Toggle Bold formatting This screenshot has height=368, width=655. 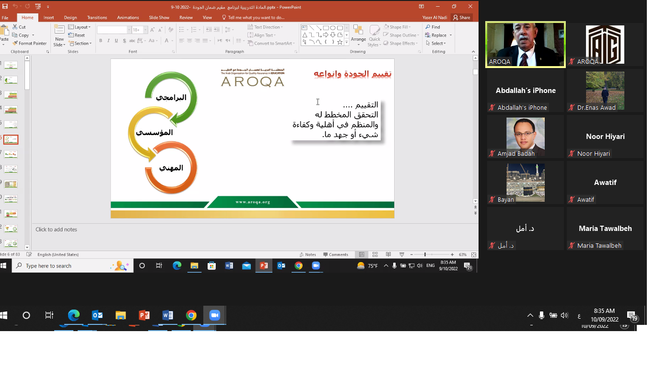pos(101,41)
